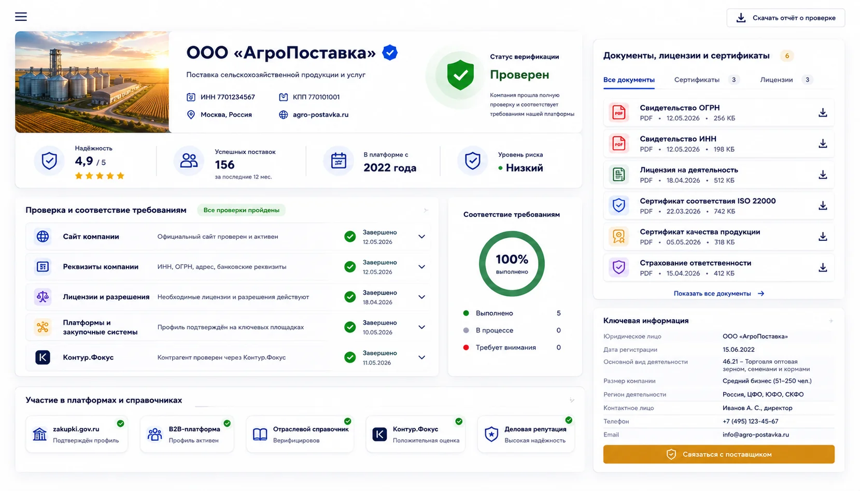The image size is (860, 491).
Task: Click Связаться с поставщиком button
Action: pyautogui.click(x=718, y=454)
